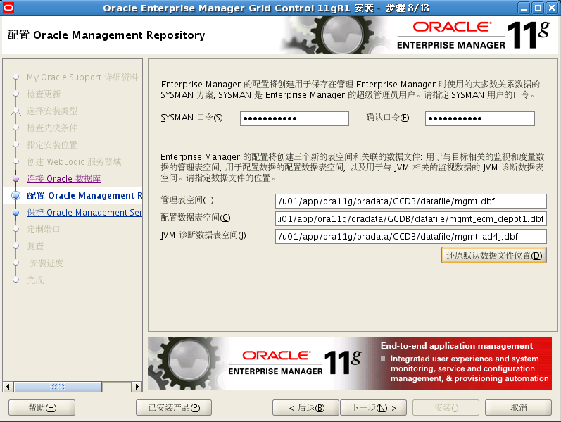Click the 配置数据表空间 mgmt_ecm_depot1.dbf field
Screen dimensions: 561x422
pos(411,219)
